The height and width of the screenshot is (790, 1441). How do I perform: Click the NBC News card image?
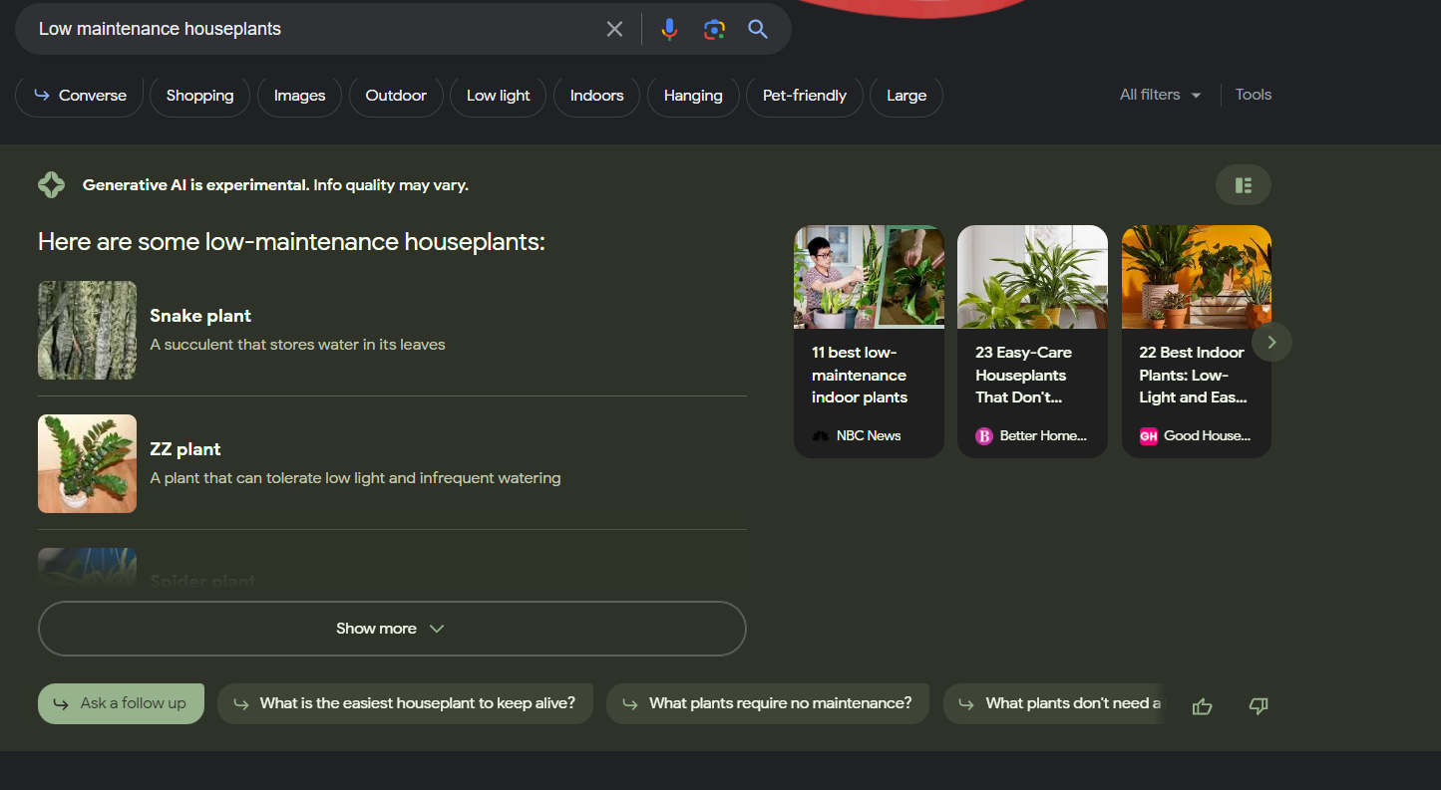(x=869, y=277)
